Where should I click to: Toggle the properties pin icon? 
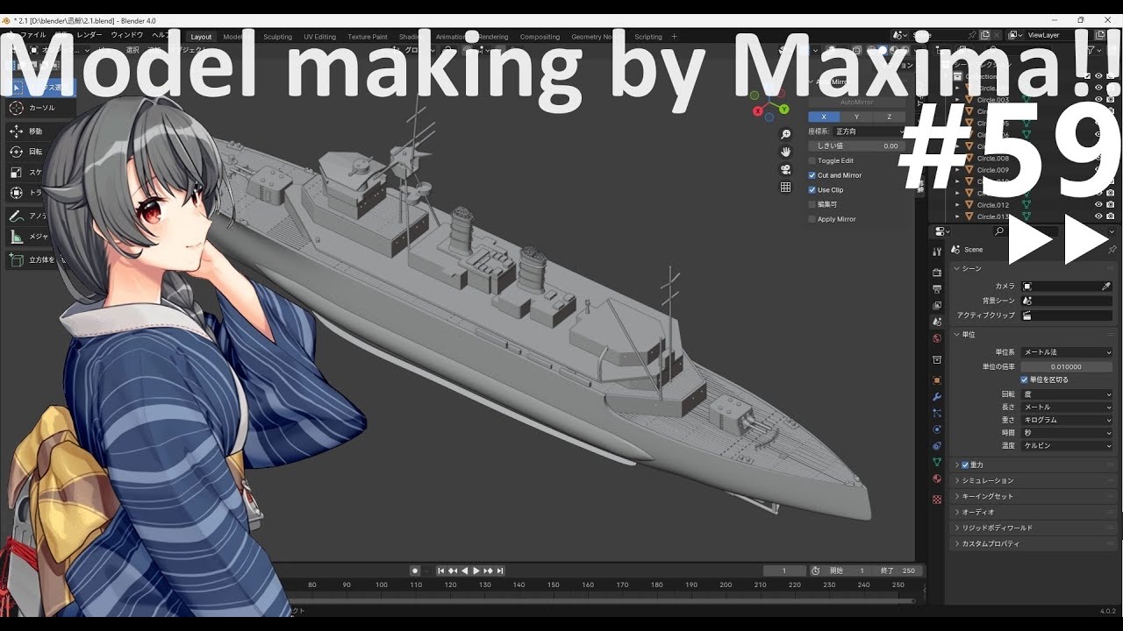click(x=1112, y=250)
